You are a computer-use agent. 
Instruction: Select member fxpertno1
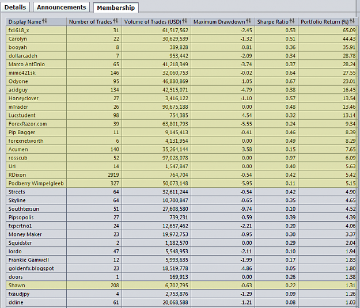[20, 226]
